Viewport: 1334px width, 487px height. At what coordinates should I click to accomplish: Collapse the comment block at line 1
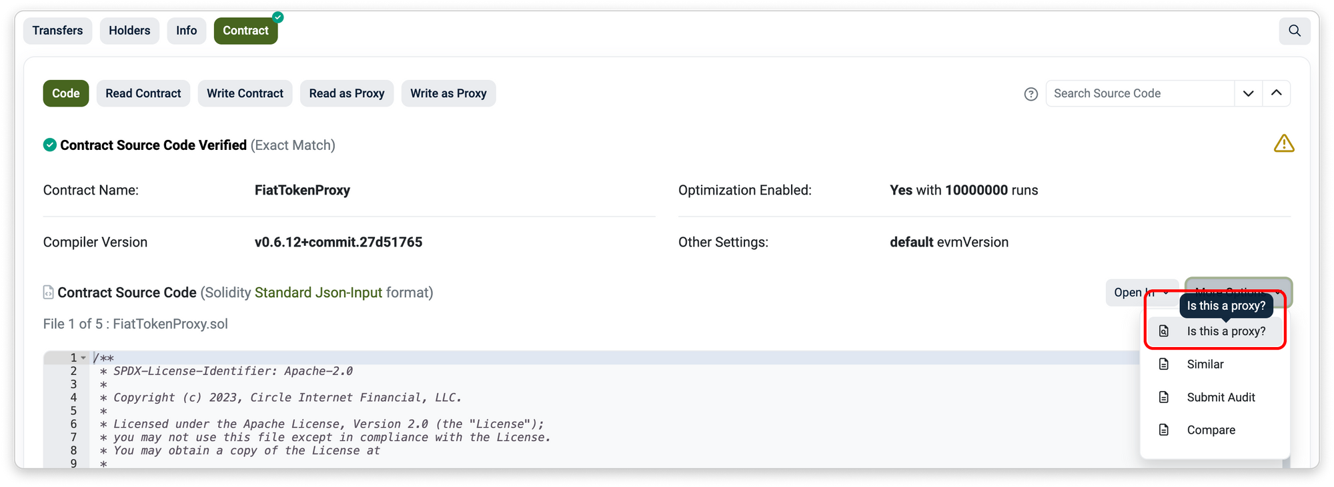tap(83, 358)
